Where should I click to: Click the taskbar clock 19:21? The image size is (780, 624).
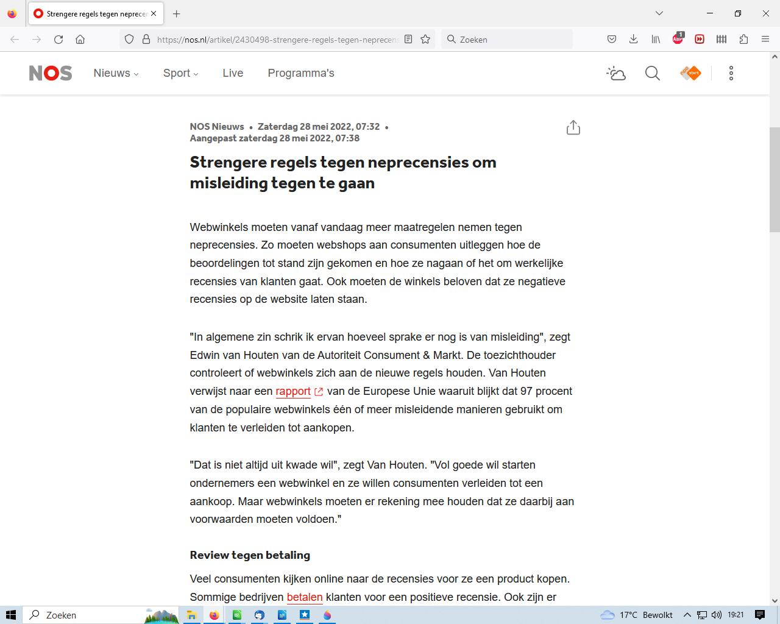[x=736, y=615]
